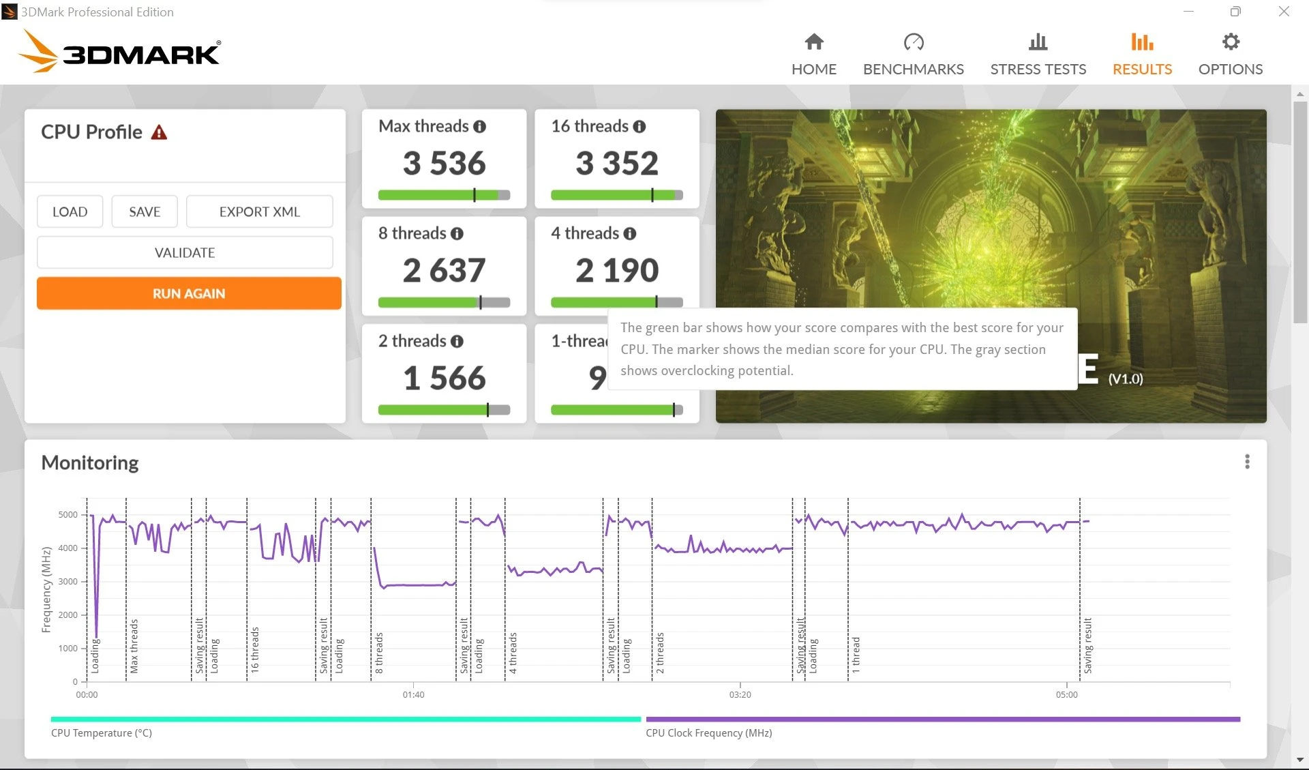
Task: Click the SAVE button
Action: pos(145,211)
